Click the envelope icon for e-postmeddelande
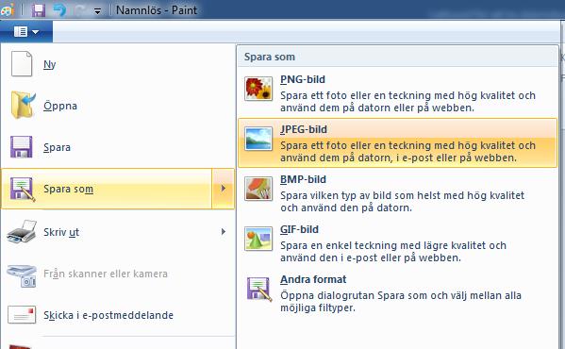565x349 pixels. 22,315
